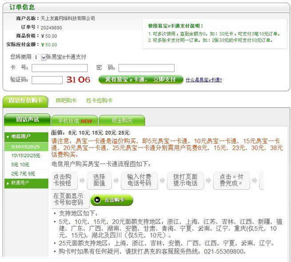Click the 支持地区如下 bullet text

point(78,213)
